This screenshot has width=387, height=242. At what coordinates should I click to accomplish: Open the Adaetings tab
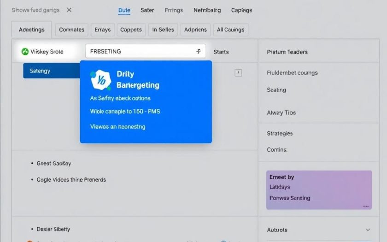coord(32,30)
